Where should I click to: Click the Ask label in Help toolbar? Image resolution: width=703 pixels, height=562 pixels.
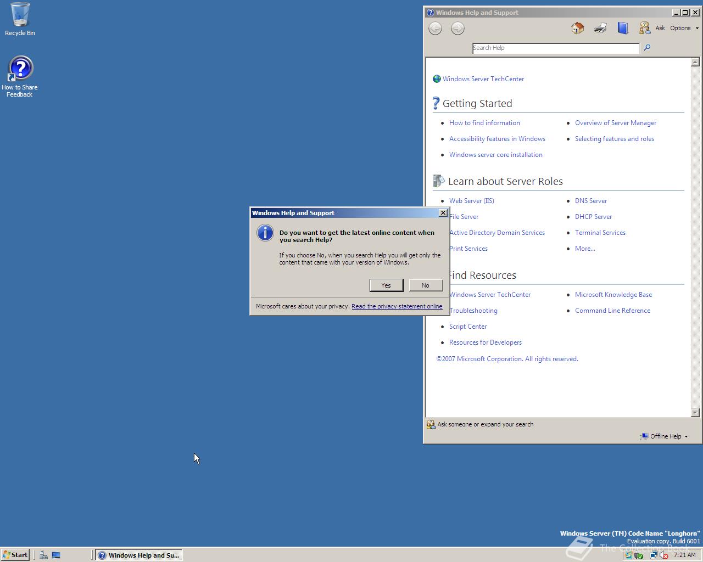click(660, 28)
